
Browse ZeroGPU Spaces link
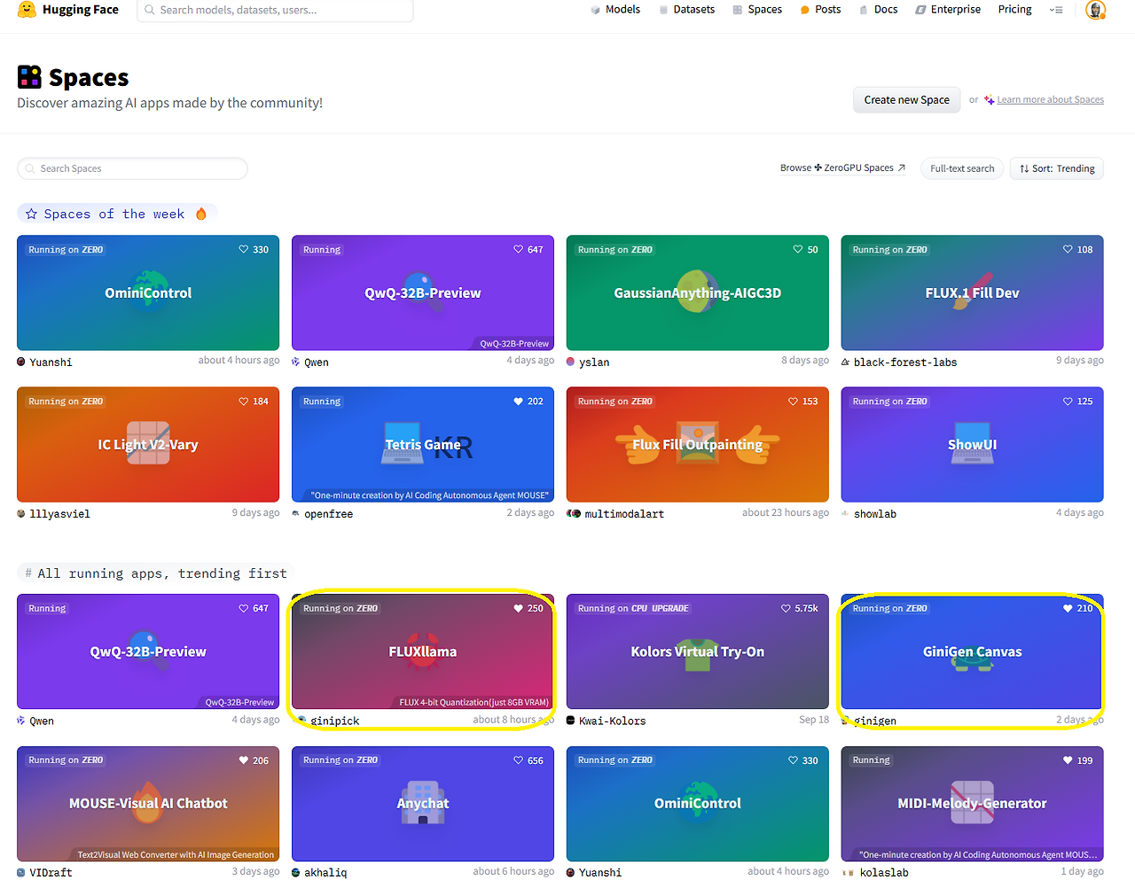pyautogui.click(x=842, y=168)
